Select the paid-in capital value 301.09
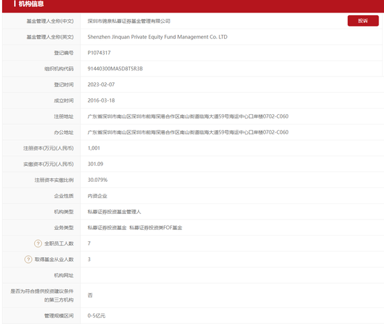The image size is (384, 324). coord(95,164)
